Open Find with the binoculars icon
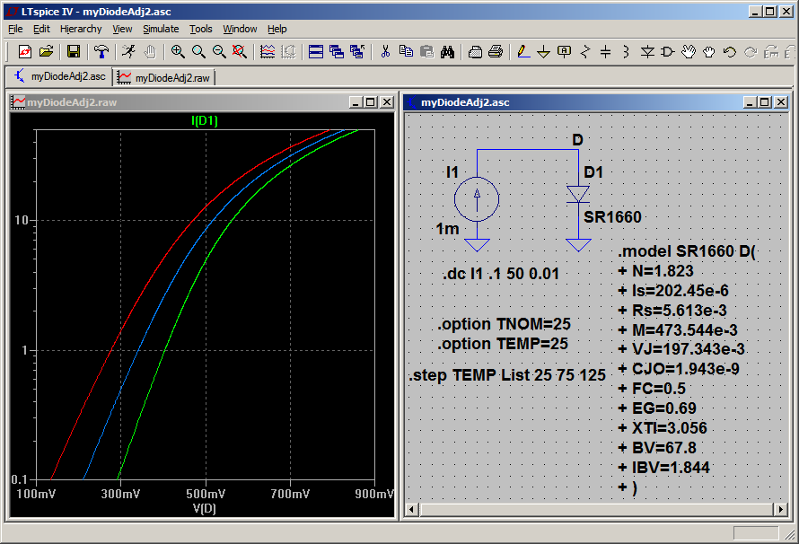The height and width of the screenshot is (544, 799). [x=447, y=51]
